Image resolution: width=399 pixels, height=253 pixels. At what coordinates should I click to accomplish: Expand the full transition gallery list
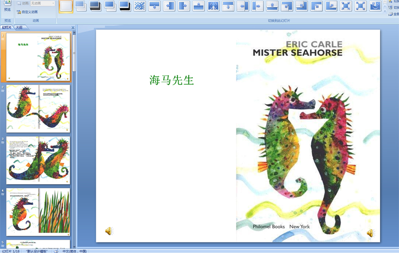click(x=385, y=10)
